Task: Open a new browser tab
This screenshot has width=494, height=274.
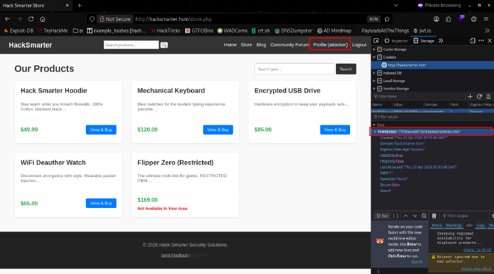Action: tap(80, 6)
